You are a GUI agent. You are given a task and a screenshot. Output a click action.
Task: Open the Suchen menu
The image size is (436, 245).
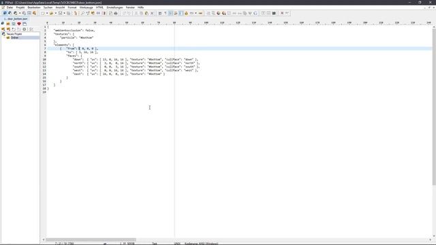click(48, 7)
